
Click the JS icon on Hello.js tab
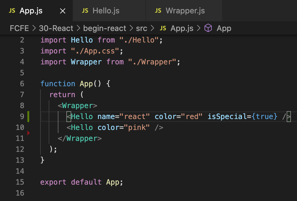tap(85, 11)
